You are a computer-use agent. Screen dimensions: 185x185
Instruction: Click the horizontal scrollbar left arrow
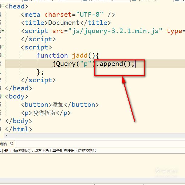point(7,136)
